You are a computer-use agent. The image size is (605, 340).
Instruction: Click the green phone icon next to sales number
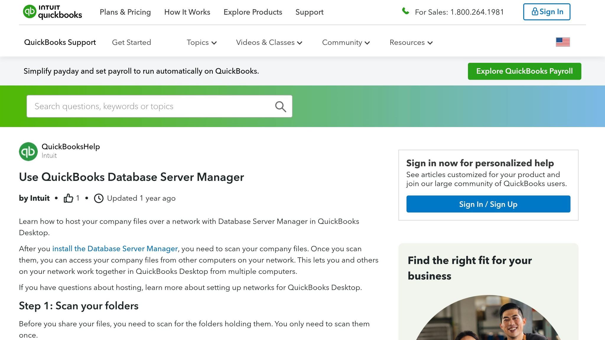point(406,11)
